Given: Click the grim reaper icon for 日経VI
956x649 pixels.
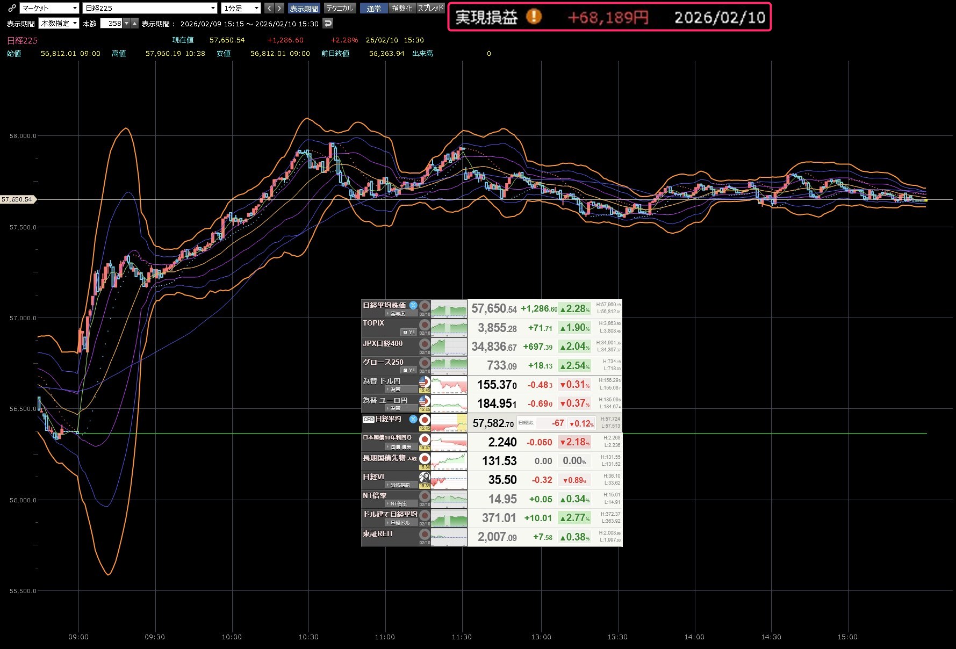Looking at the screenshot, I should 425,477.
